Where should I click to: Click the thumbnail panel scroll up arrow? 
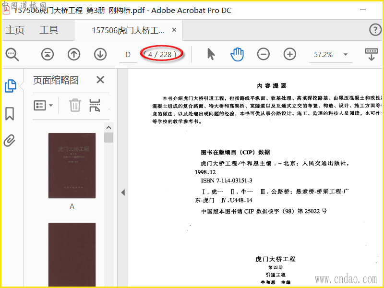click(109, 128)
